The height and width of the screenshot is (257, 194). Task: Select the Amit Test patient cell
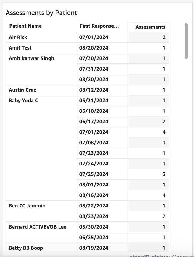(x=20, y=48)
